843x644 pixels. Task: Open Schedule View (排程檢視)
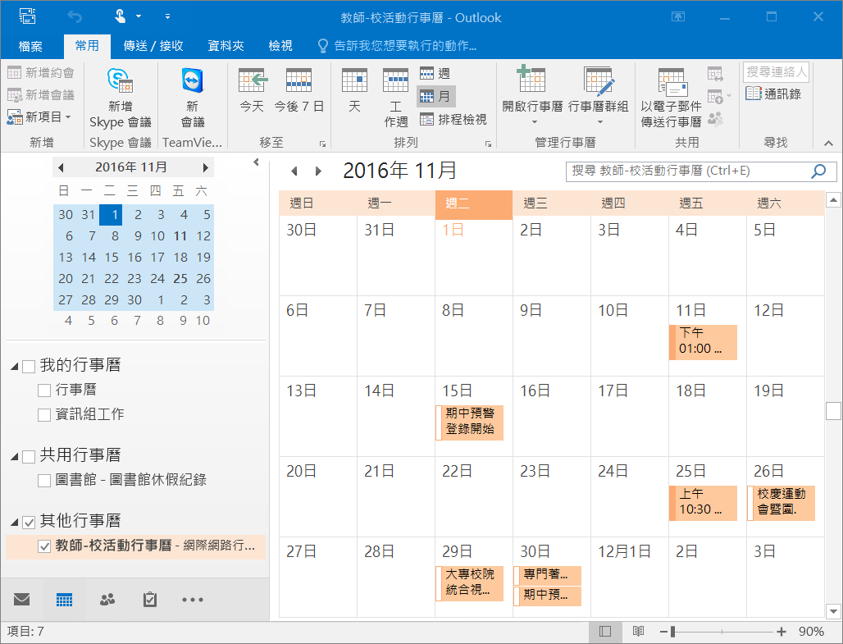[453, 119]
